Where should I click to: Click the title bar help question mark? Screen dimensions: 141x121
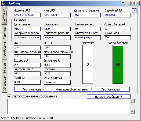point(123,3)
